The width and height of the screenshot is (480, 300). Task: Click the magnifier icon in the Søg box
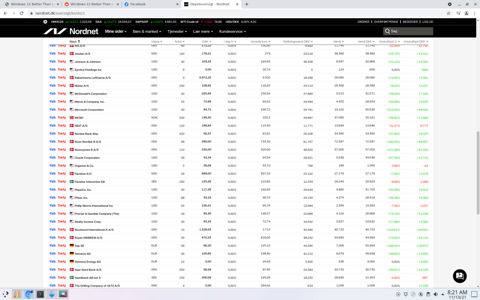tap(388, 31)
